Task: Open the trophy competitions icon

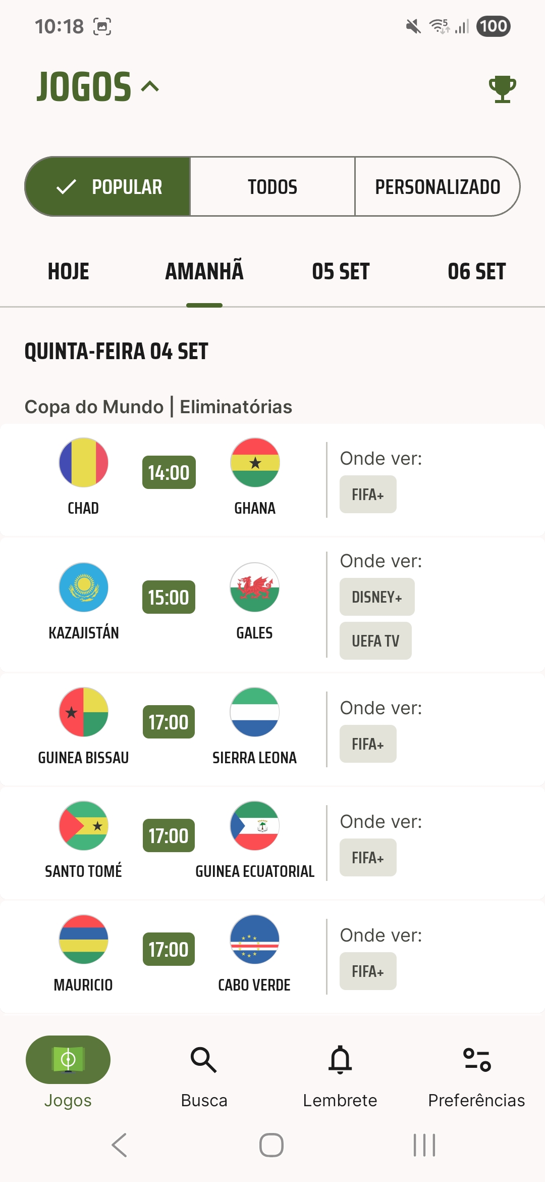Action: [x=502, y=89]
